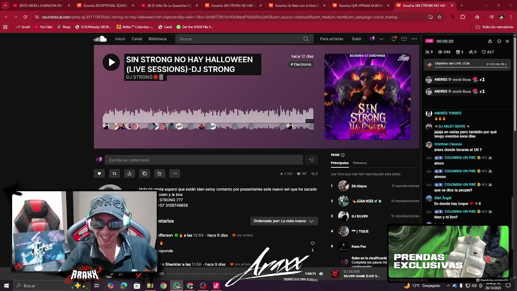The image size is (517, 291).
Task: Open the three-dots more options below comment box
Action: pos(174,173)
